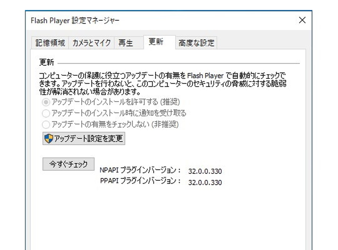This screenshot has width=338, height=250.
Task: Choose アップデートのインストール時に通知を受け取る option
Action: (x=46, y=113)
